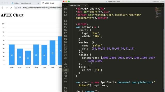Close the Colors – ApexCharts.js browser tab
This screenshot has width=165, height=92.
(x=39, y=3)
